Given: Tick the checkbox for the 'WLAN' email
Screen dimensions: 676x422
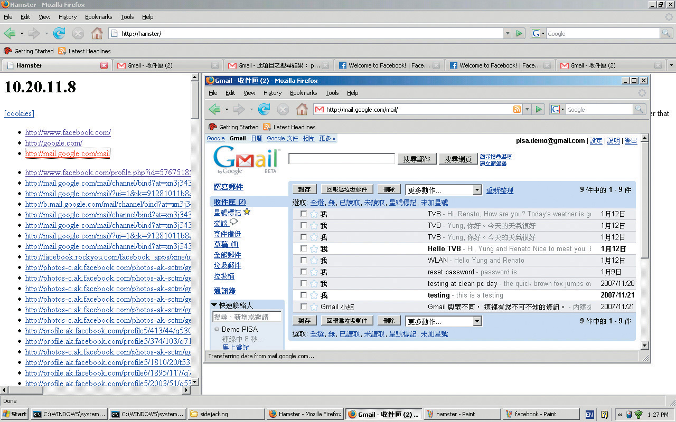Looking at the screenshot, I should [x=304, y=261].
